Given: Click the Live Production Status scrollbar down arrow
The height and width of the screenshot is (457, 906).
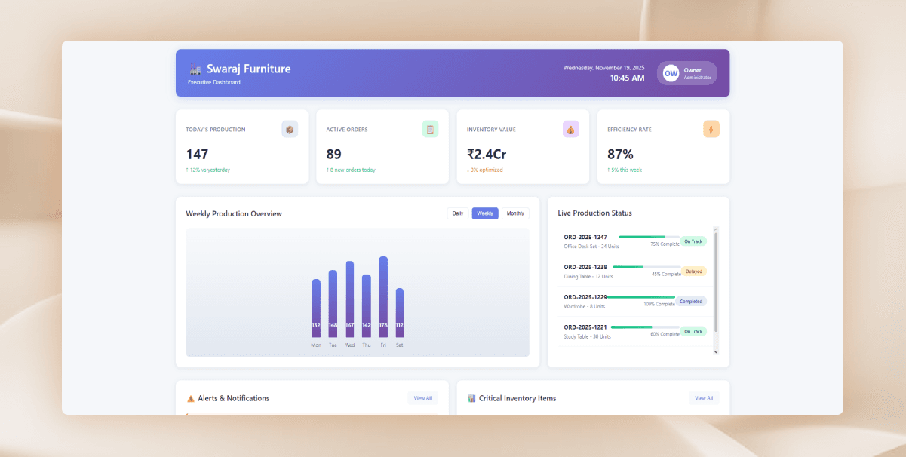Looking at the screenshot, I should tap(716, 352).
